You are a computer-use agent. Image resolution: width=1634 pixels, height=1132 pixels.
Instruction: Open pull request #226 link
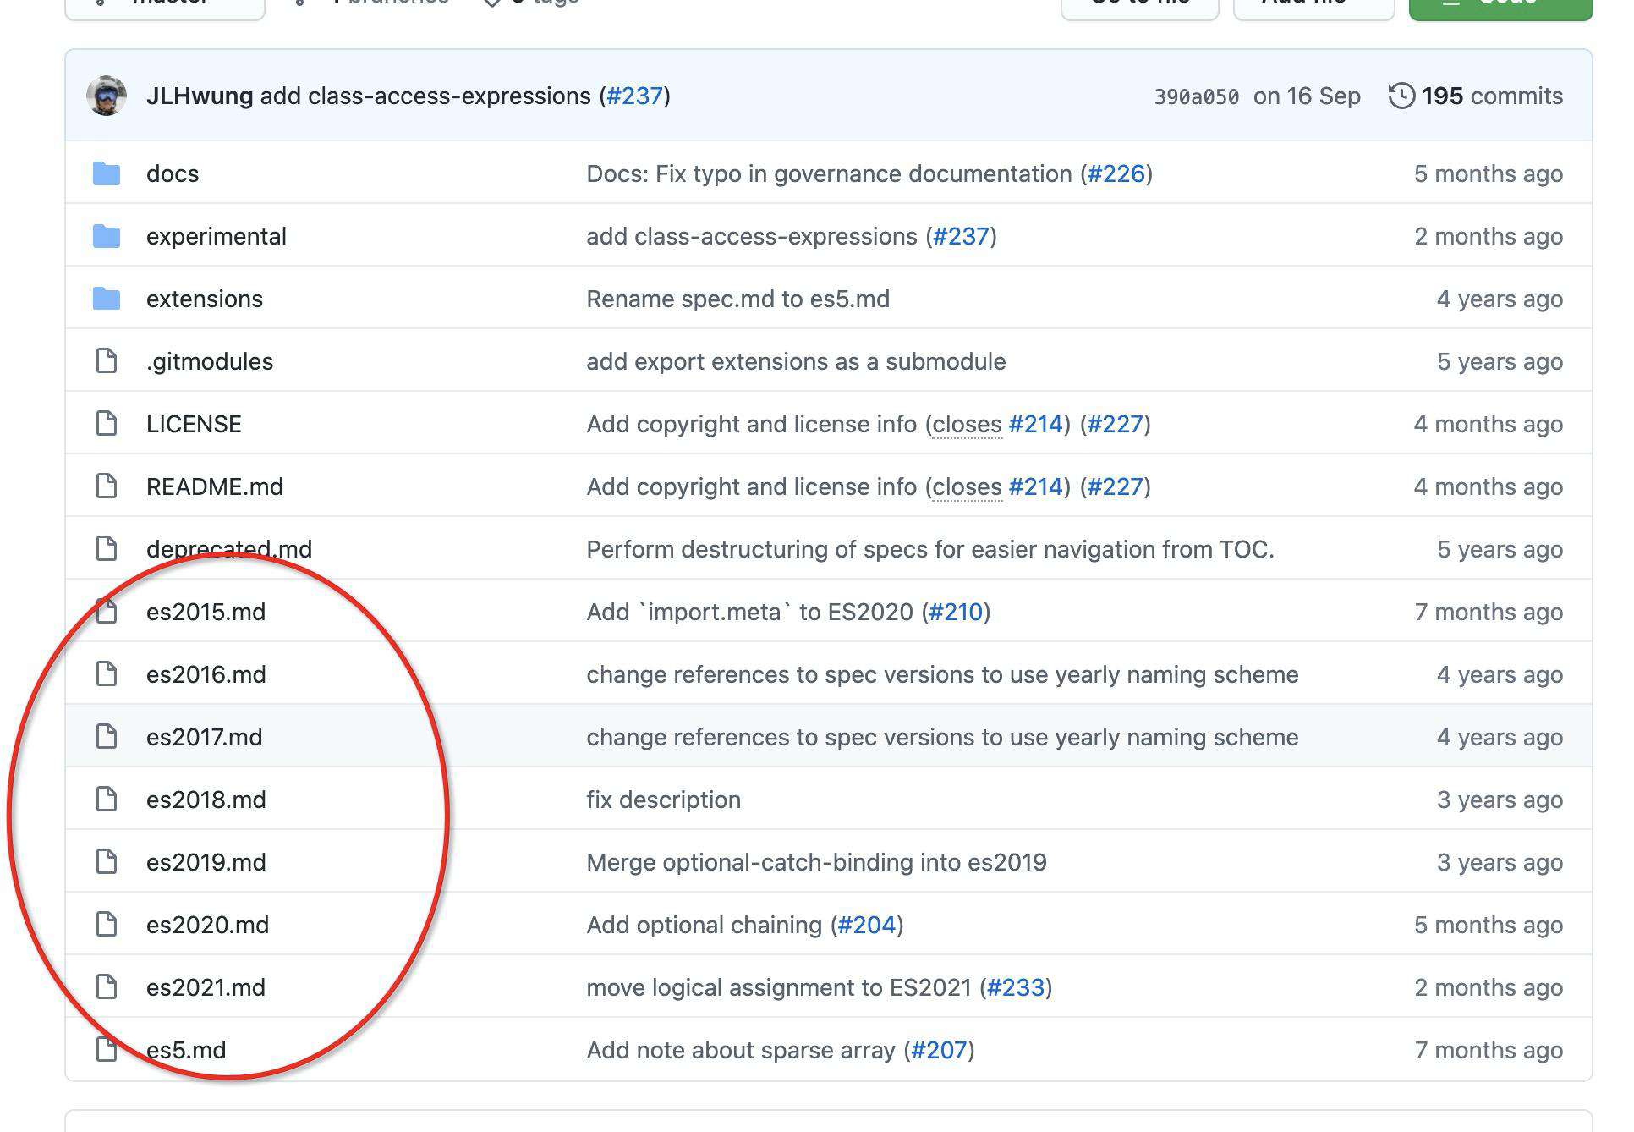click(1116, 173)
